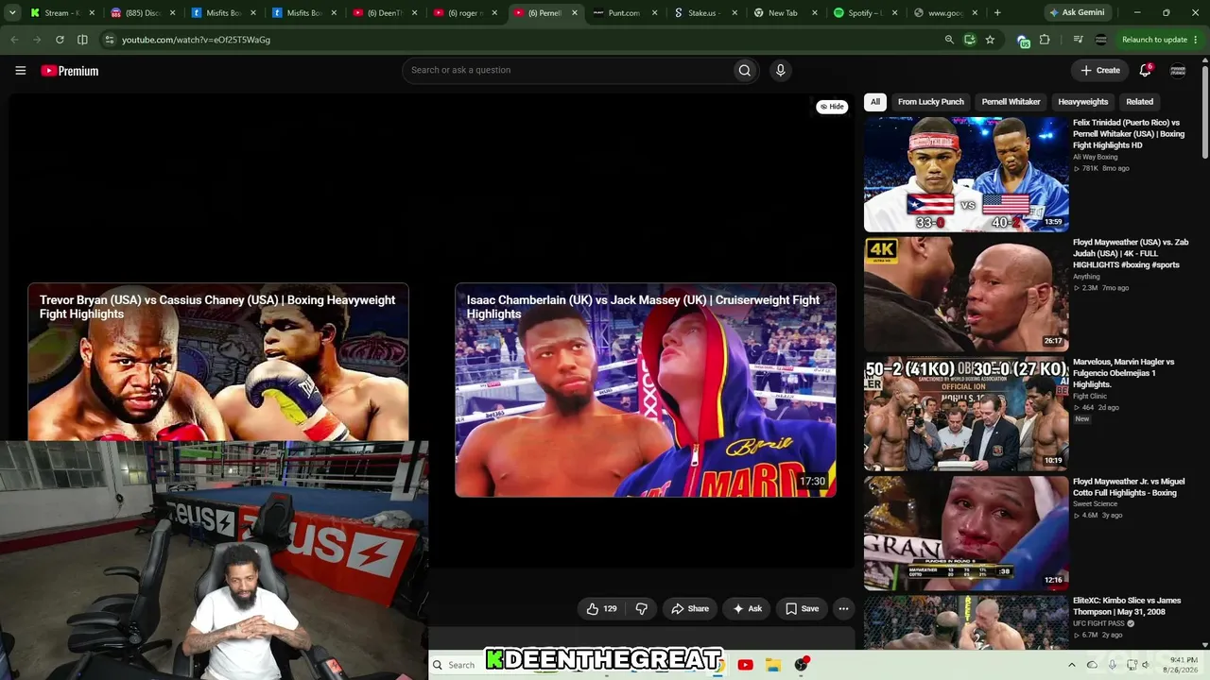Image resolution: width=1210 pixels, height=680 pixels.
Task: Go back in browser history
Action: (x=14, y=40)
